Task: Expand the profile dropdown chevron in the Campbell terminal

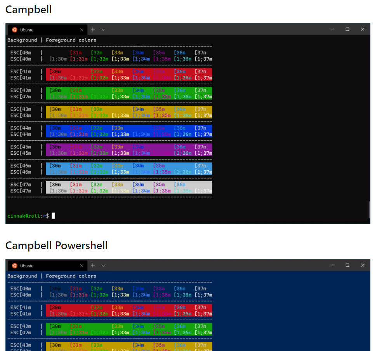Action: pyautogui.click(x=104, y=30)
